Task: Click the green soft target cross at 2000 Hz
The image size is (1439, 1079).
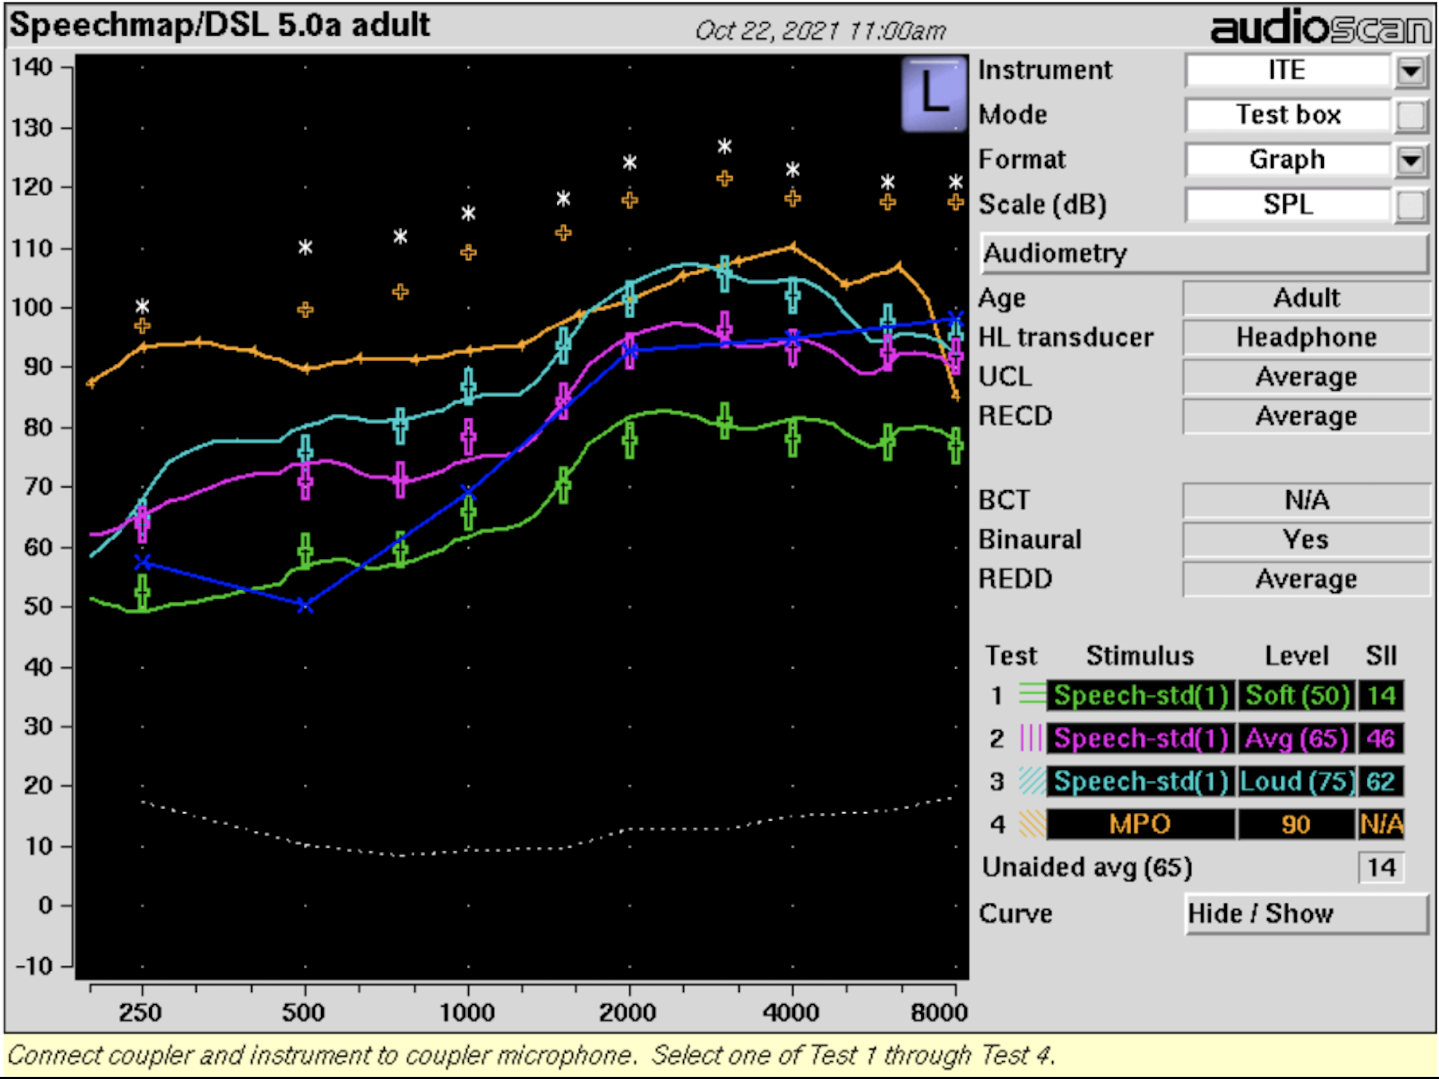Action: (629, 441)
